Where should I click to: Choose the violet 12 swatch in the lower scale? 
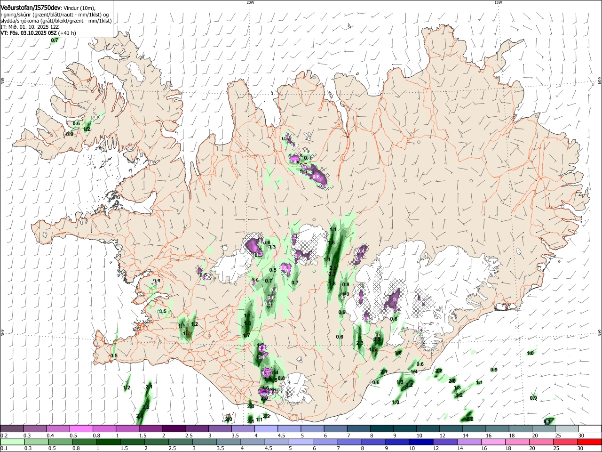tap(444, 442)
